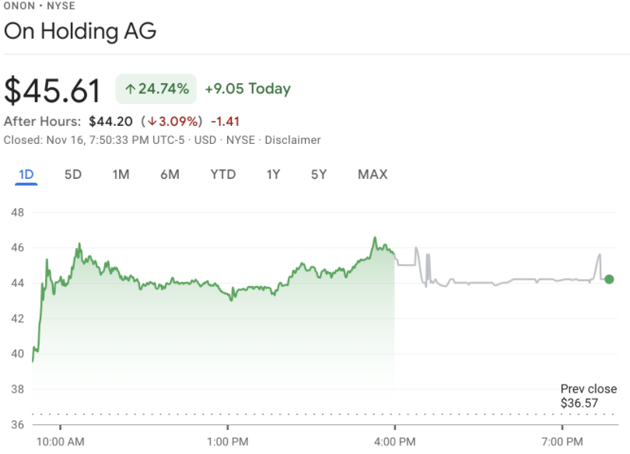Click the $45.61 price value
This screenshot has height=454, width=630.
click(x=52, y=91)
